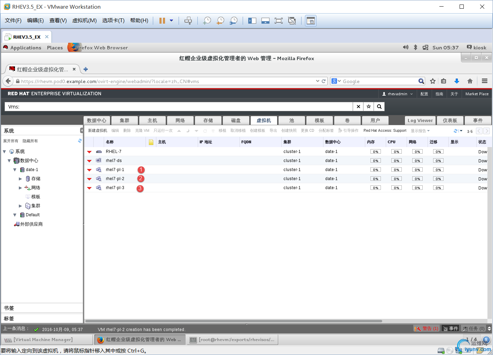Toggle VMware library sidebar view icon

[252, 21]
